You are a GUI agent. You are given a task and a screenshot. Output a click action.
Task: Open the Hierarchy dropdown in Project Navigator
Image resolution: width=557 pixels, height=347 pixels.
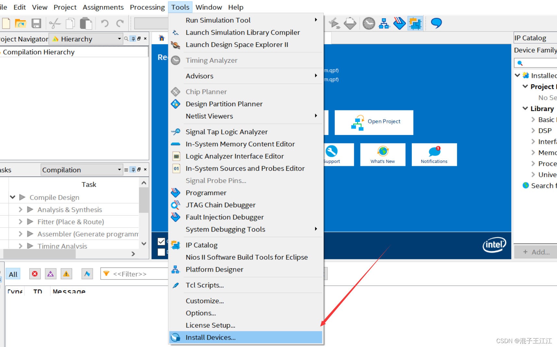(x=86, y=39)
